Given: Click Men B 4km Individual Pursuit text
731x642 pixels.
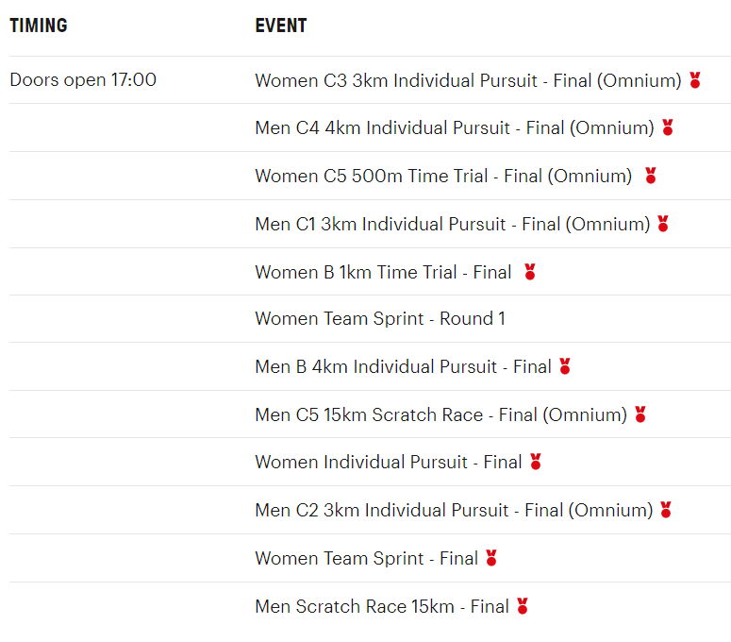Looking at the screenshot, I should (x=403, y=366).
